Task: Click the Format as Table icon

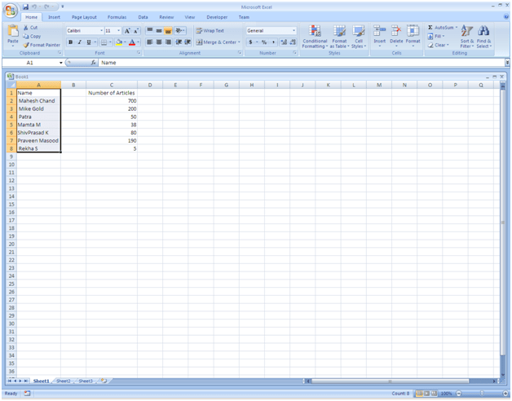Action: point(339,36)
